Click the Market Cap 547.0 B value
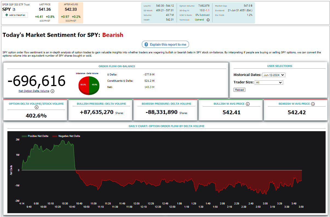 248,5
